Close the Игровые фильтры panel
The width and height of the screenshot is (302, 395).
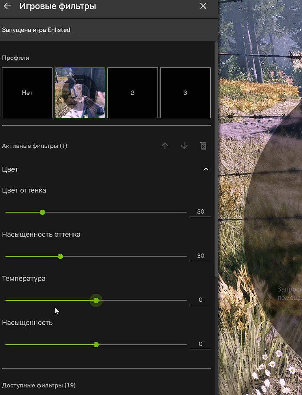(203, 6)
